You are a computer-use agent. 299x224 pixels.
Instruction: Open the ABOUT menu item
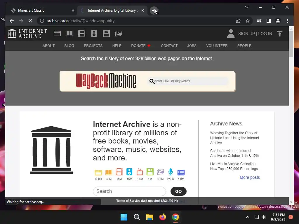[49, 46]
